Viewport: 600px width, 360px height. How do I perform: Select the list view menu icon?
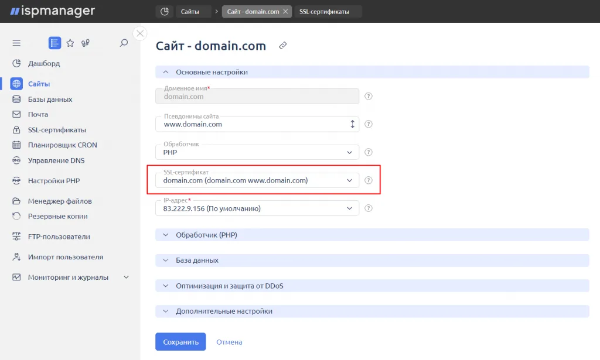click(x=54, y=43)
